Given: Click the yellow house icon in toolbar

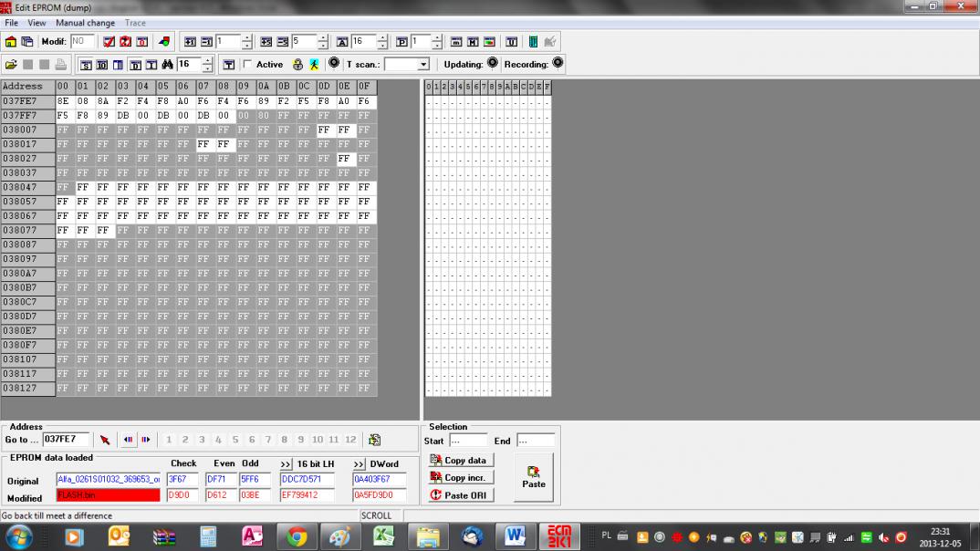Looking at the screenshot, I should click(x=11, y=42).
